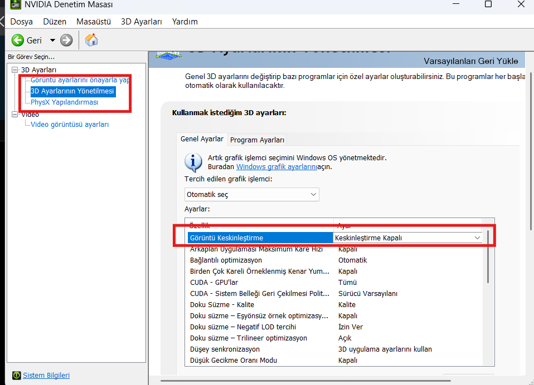This screenshot has width=534, height=385.
Task: Click the green Geri back arrow icon
Action: [18, 41]
